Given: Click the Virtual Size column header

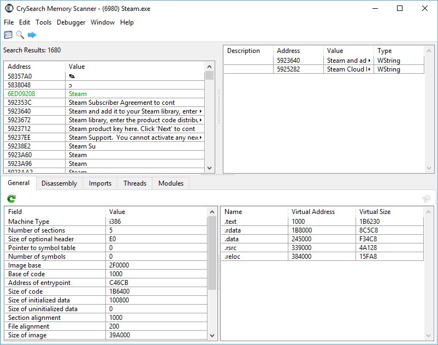Looking at the screenshot, I should tap(390, 212).
